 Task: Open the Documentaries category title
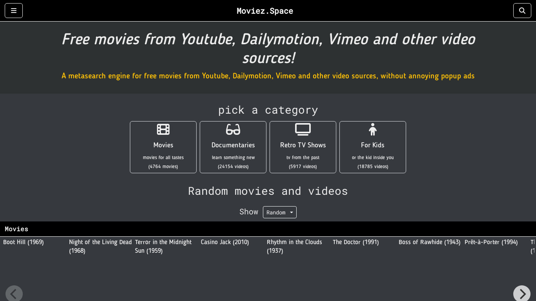(233, 145)
